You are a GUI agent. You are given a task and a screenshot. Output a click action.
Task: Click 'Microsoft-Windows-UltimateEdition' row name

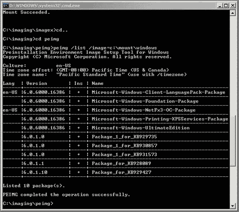(141, 128)
